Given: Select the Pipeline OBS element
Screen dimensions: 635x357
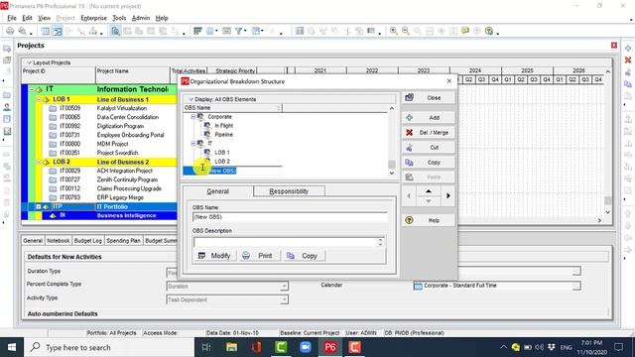Looking at the screenshot, I should pos(223,135).
